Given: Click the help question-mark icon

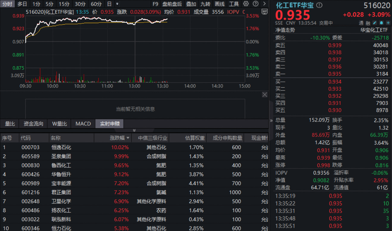Looking at the screenshot, I should [255, 4].
